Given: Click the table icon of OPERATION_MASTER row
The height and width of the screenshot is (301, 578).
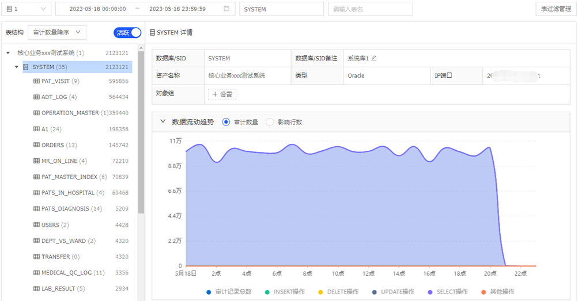Looking at the screenshot, I should point(36,113).
